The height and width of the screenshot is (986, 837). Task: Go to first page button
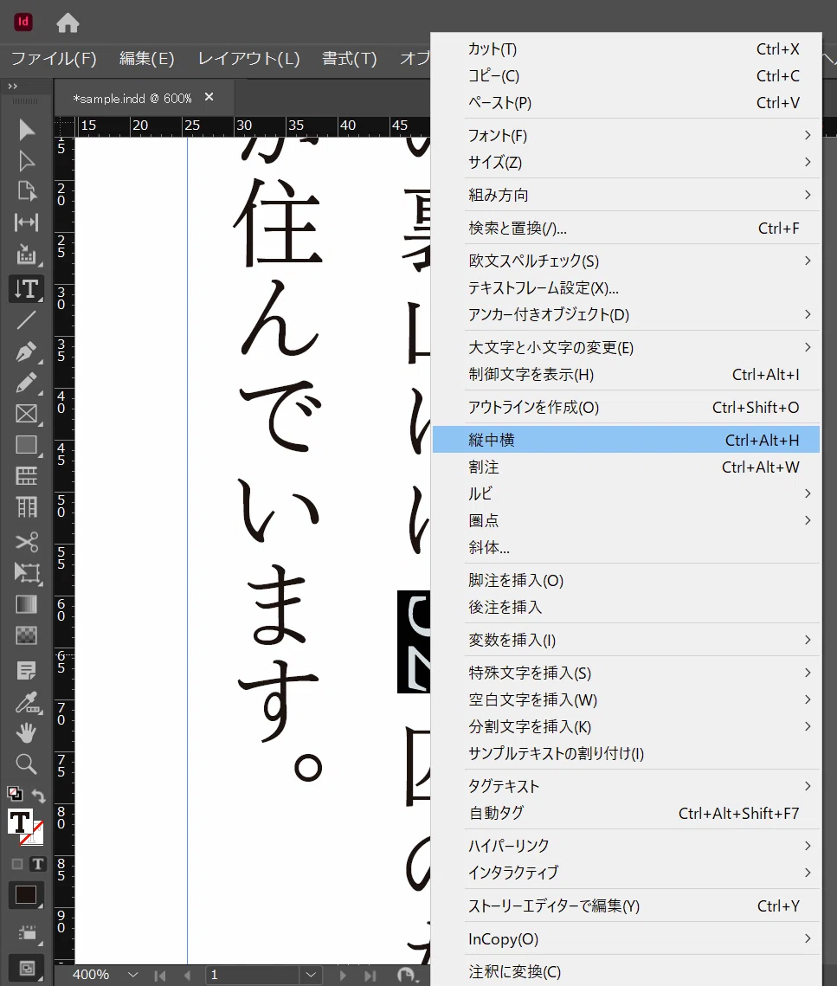click(x=160, y=976)
